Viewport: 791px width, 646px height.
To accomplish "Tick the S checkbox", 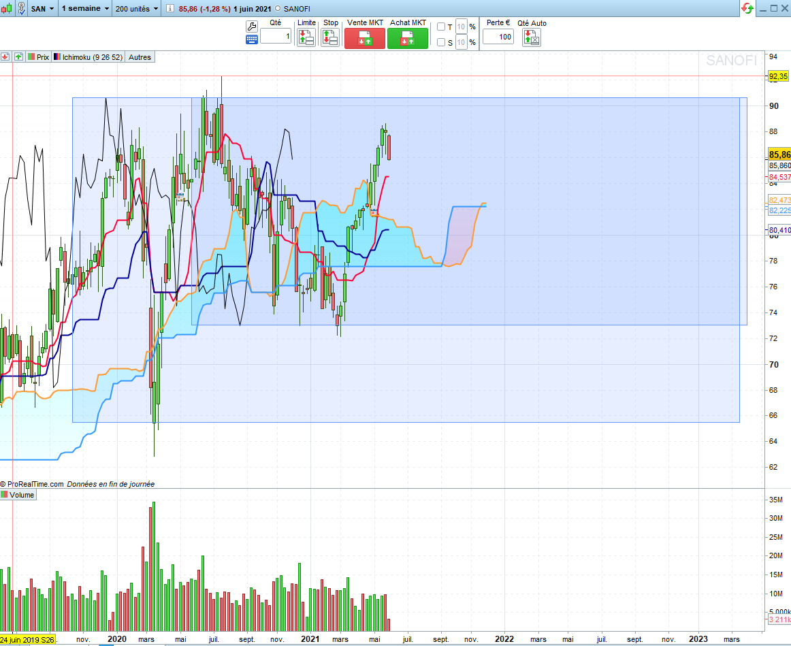I will pyautogui.click(x=441, y=42).
